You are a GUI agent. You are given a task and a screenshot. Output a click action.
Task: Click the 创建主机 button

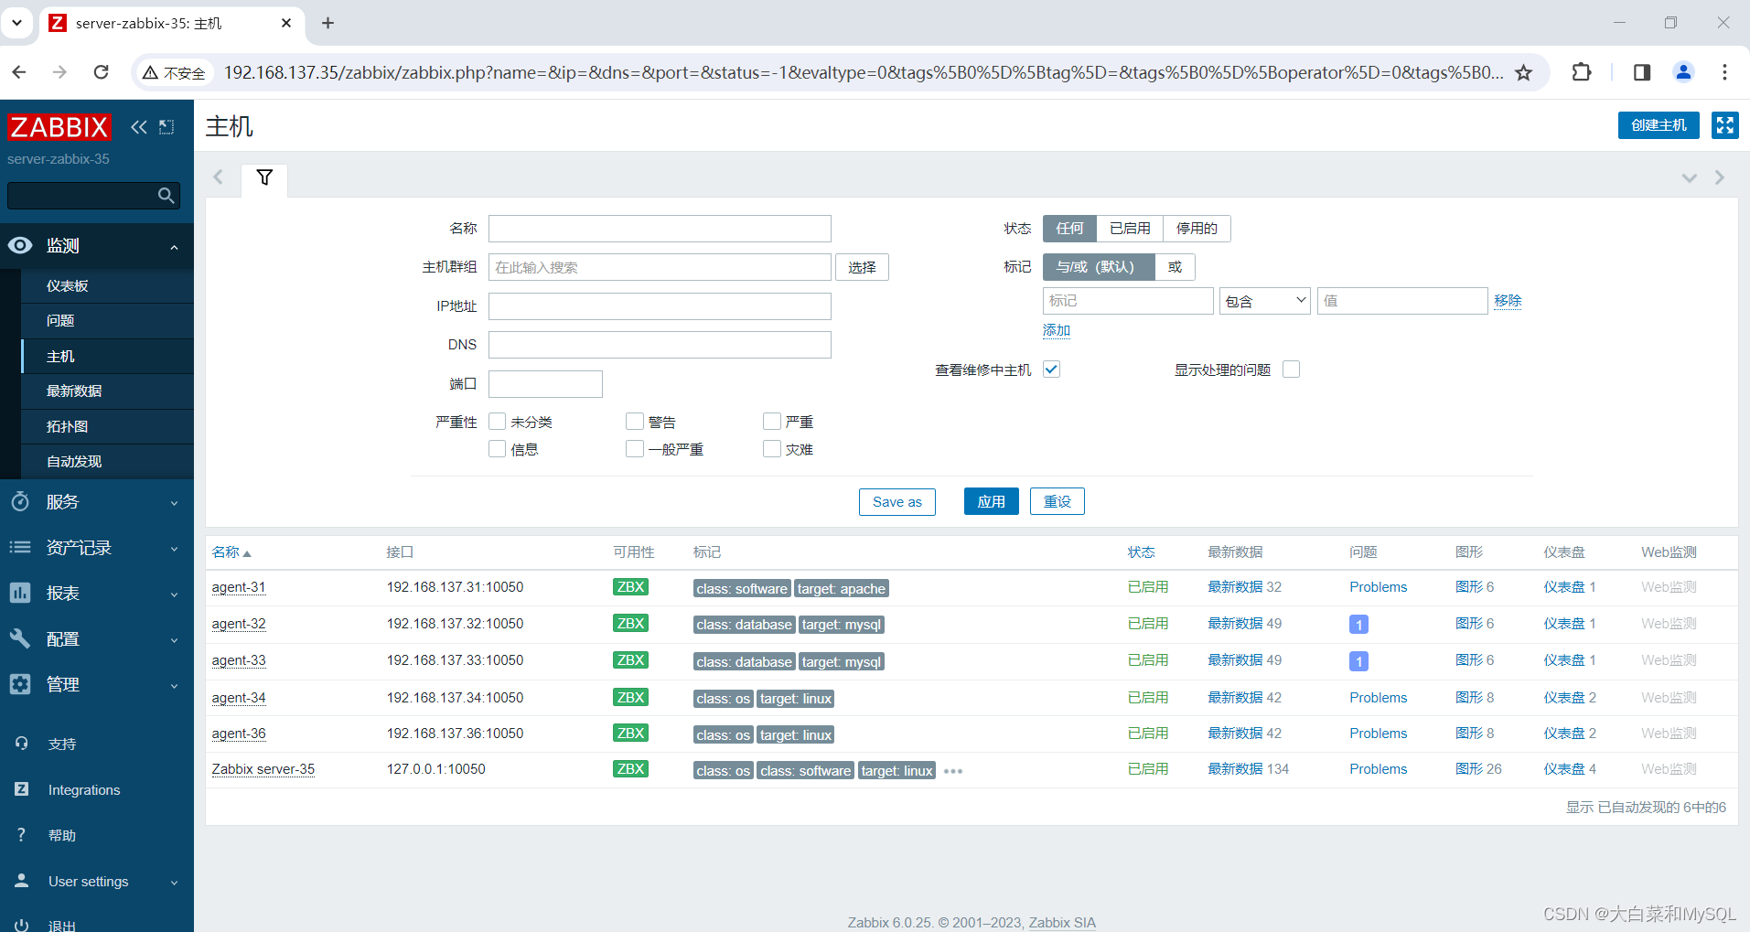tap(1659, 125)
